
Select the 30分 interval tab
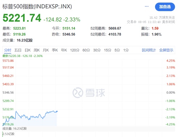[97, 50]
